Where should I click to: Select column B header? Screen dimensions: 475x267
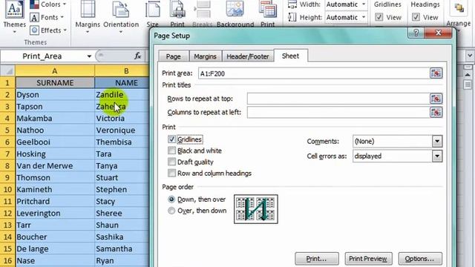tap(122, 71)
